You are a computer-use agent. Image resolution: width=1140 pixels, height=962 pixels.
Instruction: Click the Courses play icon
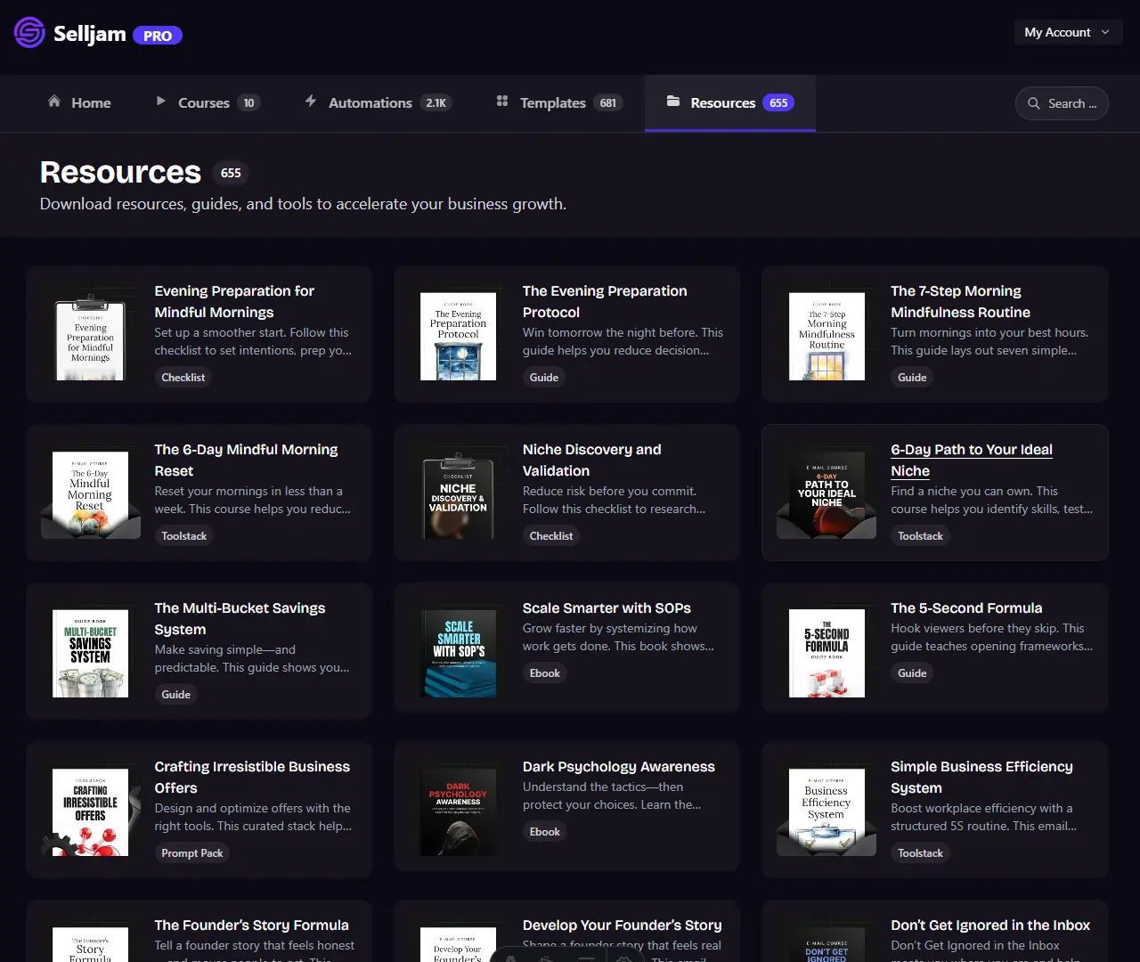pos(160,102)
